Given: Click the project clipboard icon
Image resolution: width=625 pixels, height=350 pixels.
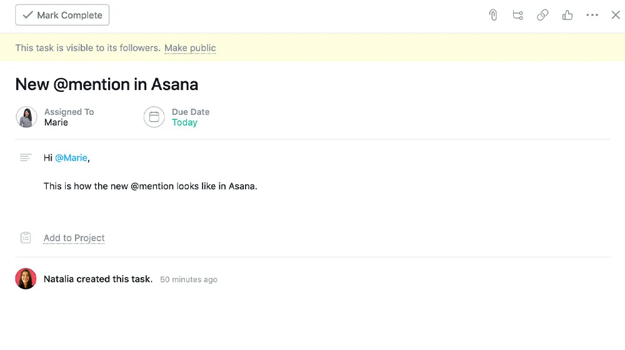Looking at the screenshot, I should click(26, 237).
